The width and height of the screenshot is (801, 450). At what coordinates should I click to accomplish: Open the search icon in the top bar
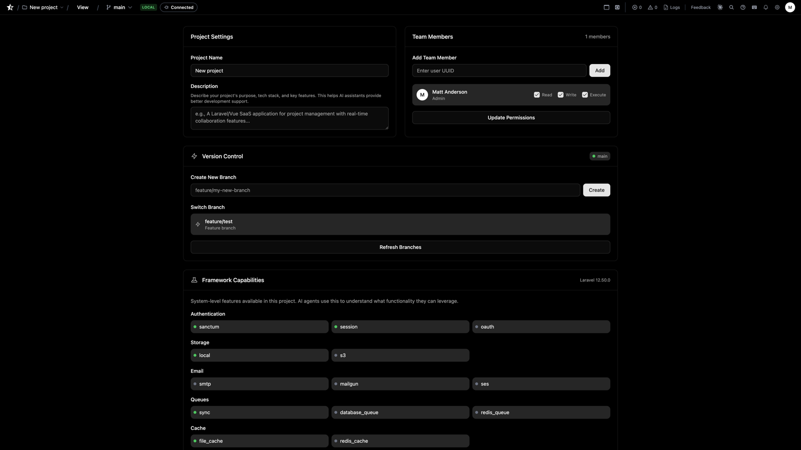coord(731,7)
